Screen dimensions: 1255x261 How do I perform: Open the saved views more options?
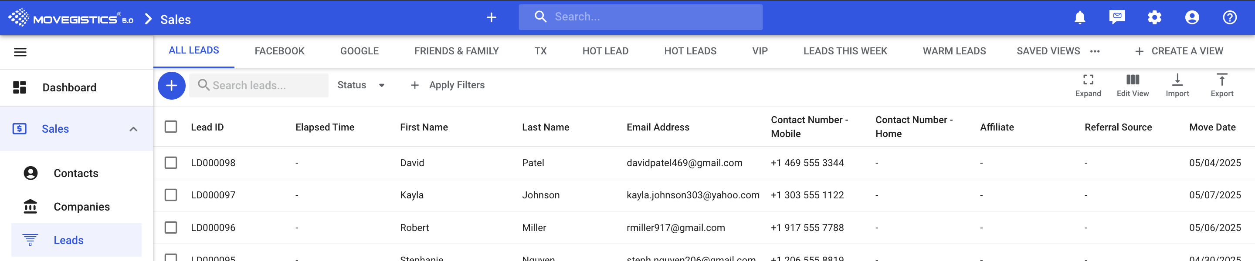1095,51
